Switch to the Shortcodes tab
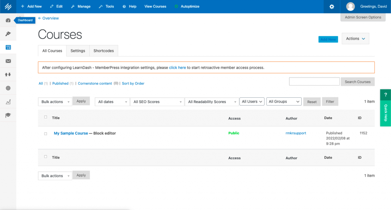The height and width of the screenshot is (210, 391). (103, 51)
